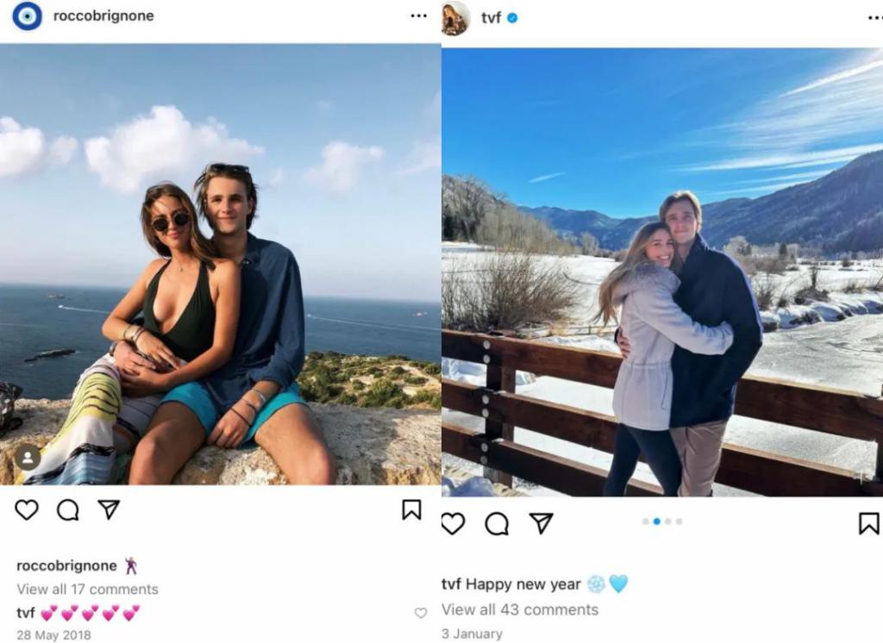Share roccobrignone's post via paper plane
Image resolution: width=883 pixels, height=643 pixels.
tap(109, 510)
